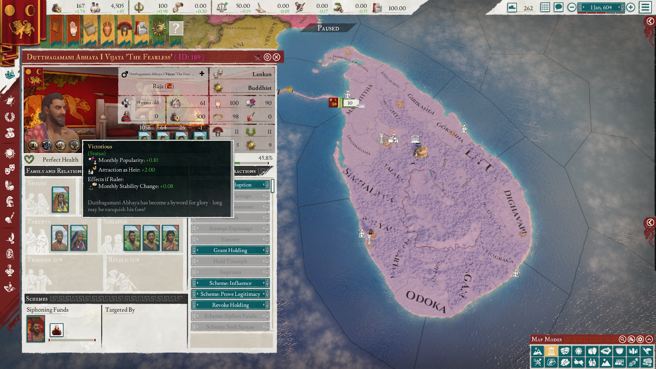Open the chat bubble window
Image resolution: width=656 pixels, height=369 pixels.
click(558, 7)
